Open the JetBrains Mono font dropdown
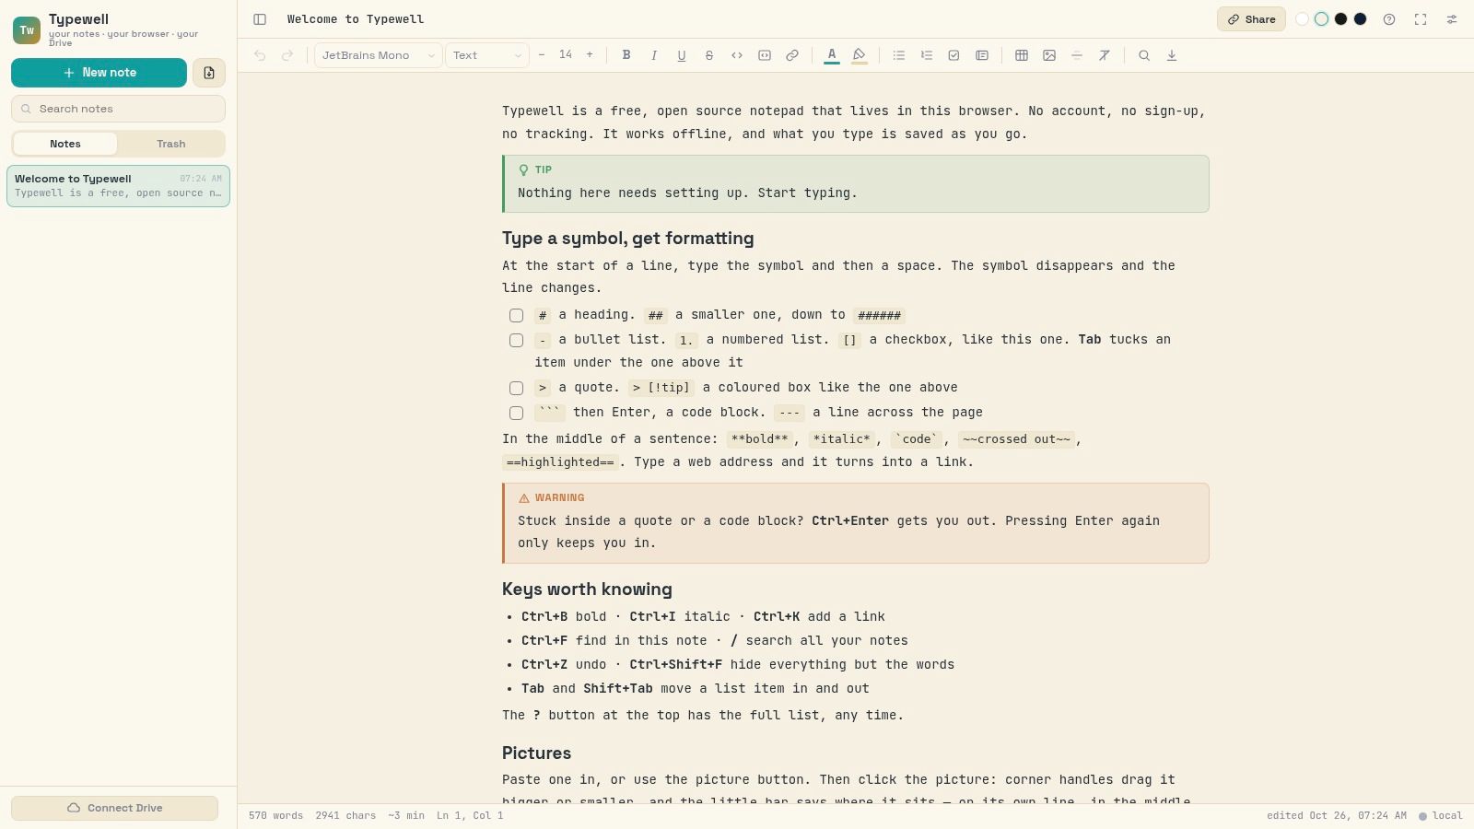 click(378, 55)
